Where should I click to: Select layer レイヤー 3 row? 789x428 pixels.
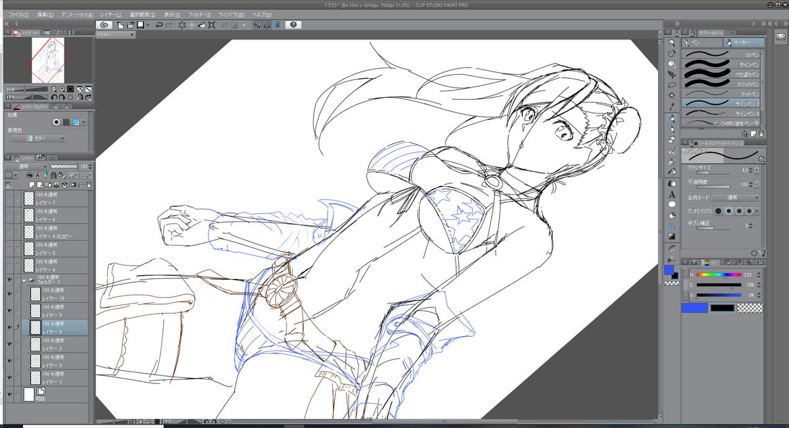(55, 360)
